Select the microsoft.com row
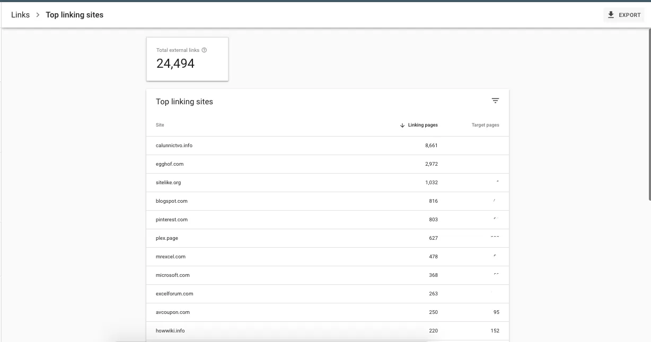 click(172, 275)
